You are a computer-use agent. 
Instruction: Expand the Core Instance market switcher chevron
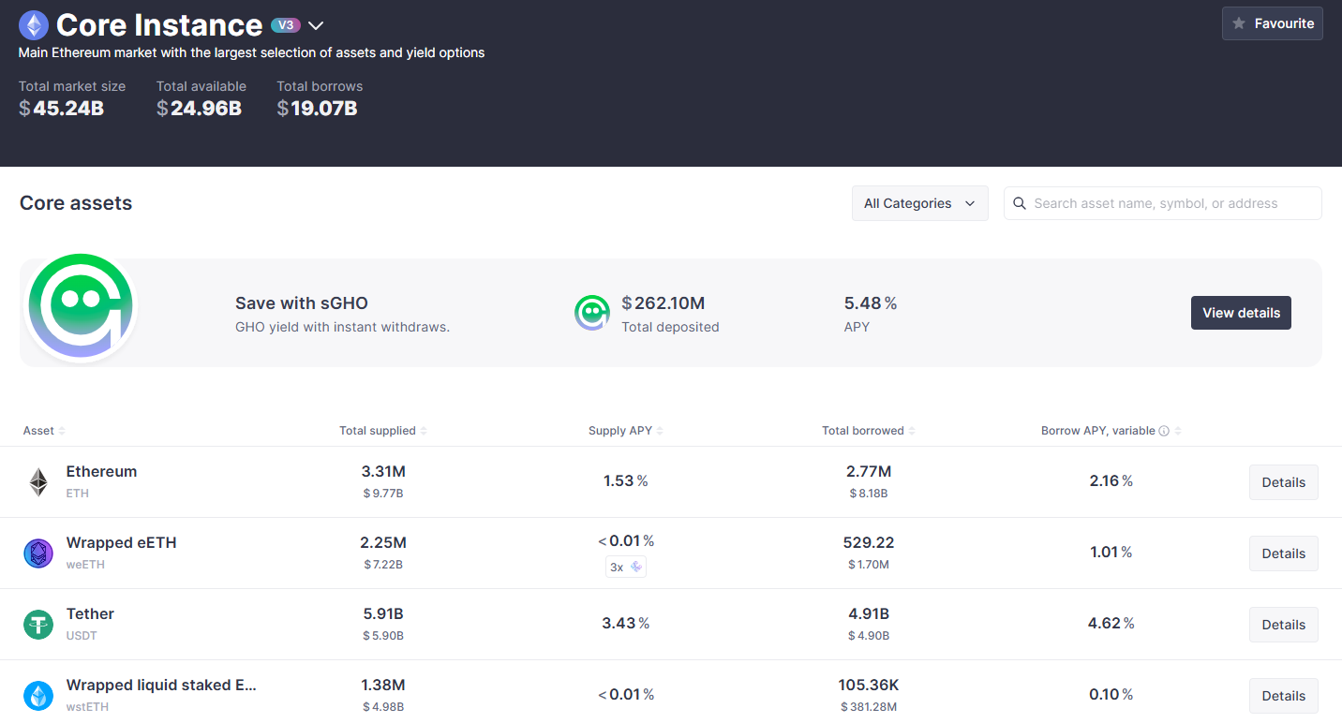[x=316, y=25]
